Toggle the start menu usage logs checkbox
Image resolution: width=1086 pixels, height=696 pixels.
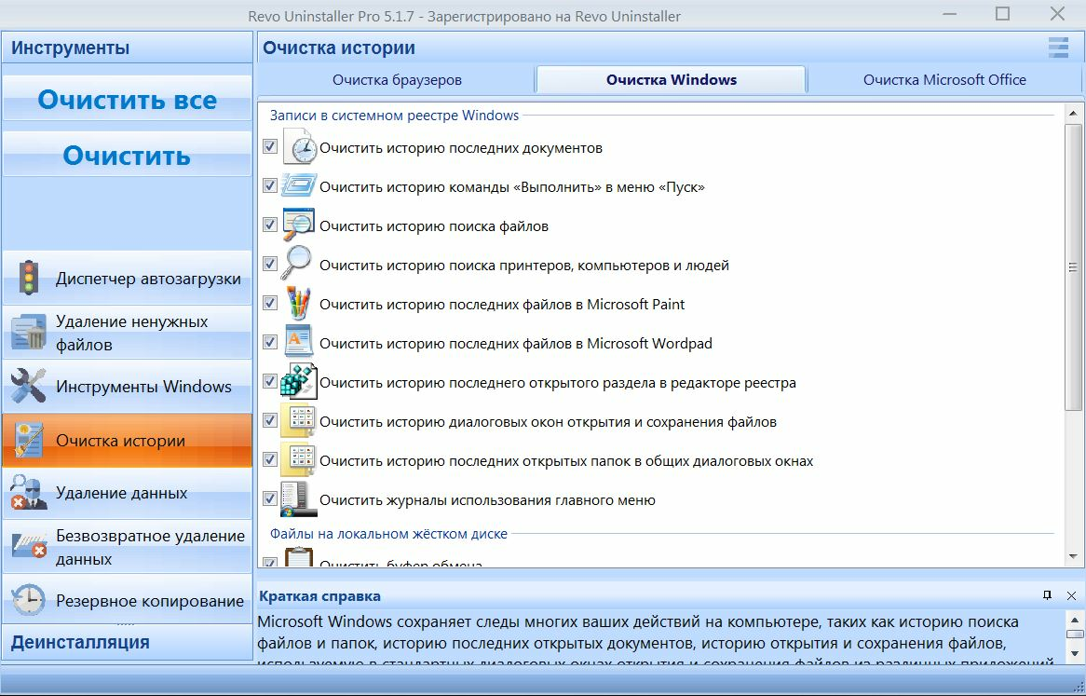coord(270,498)
